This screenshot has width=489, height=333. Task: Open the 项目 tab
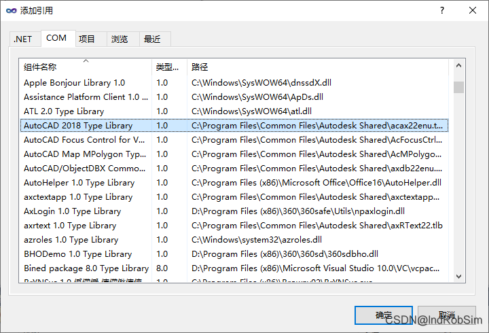91,39
